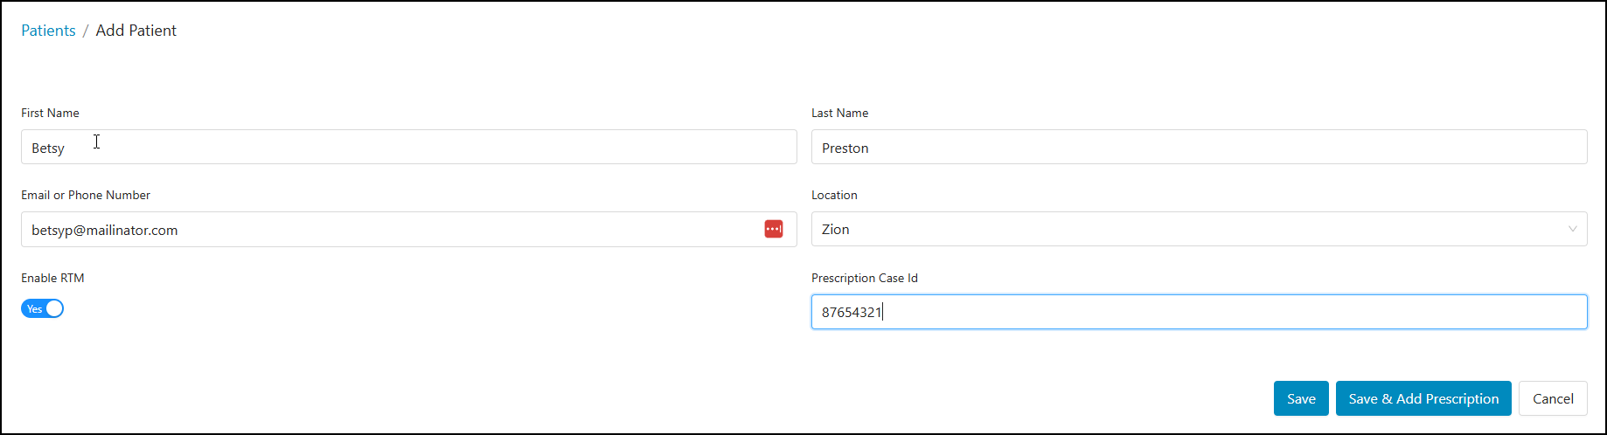The width and height of the screenshot is (1607, 435).
Task: Click the First Name label
Action: tap(50, 113)
